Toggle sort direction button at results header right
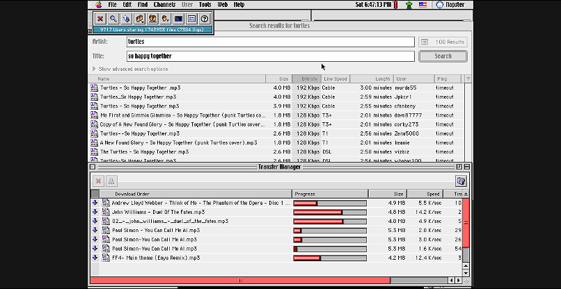Viewport: 561px width, 289px height. (x=468, y=79)
